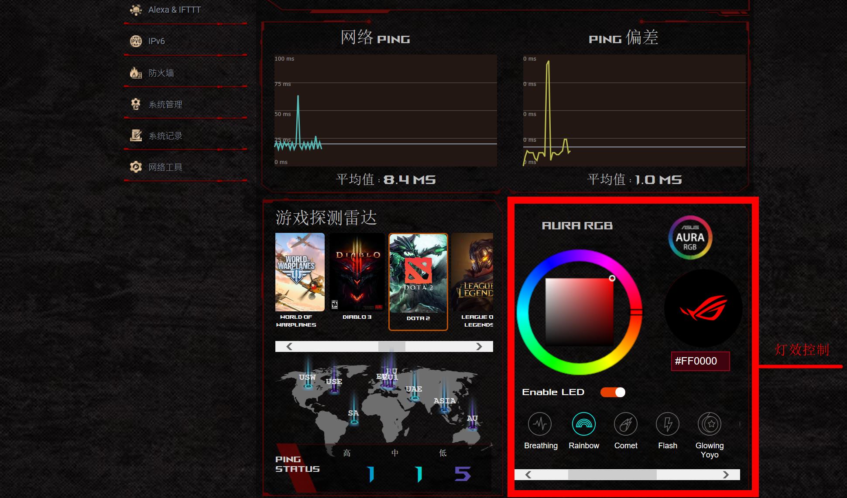Activate the Glowing Yoyo effect

point(709,424)
